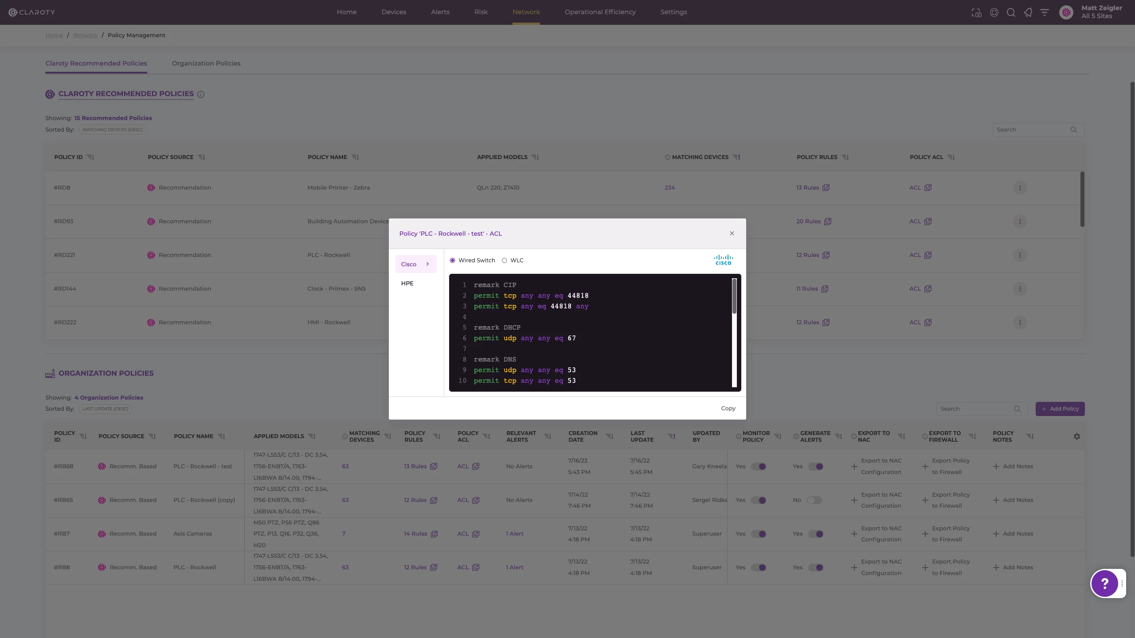Click the search magnifier icon in top bar
The height and width of the screenshot is (638, 1135).
tap(1011, 12)
